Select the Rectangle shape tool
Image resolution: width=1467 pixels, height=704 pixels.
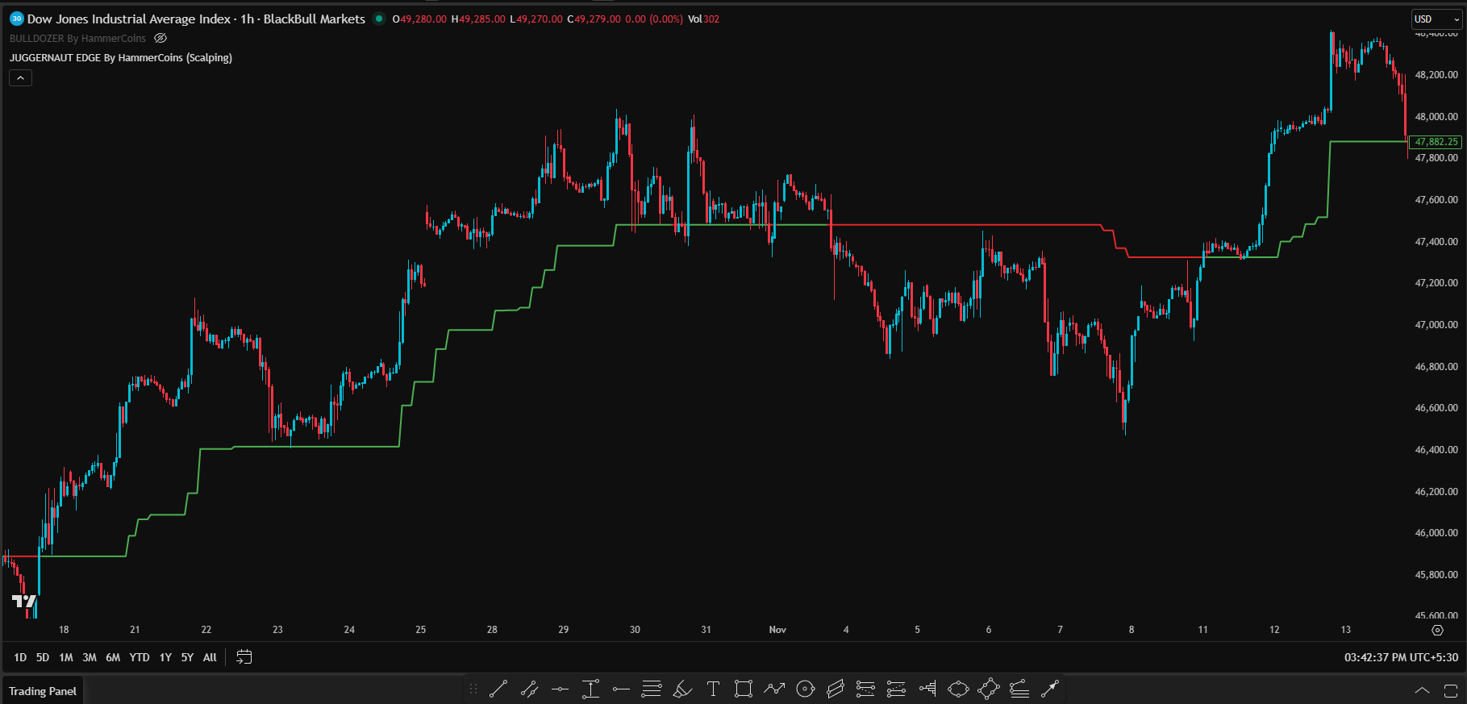pyautogui.click(x=744, y=689)
